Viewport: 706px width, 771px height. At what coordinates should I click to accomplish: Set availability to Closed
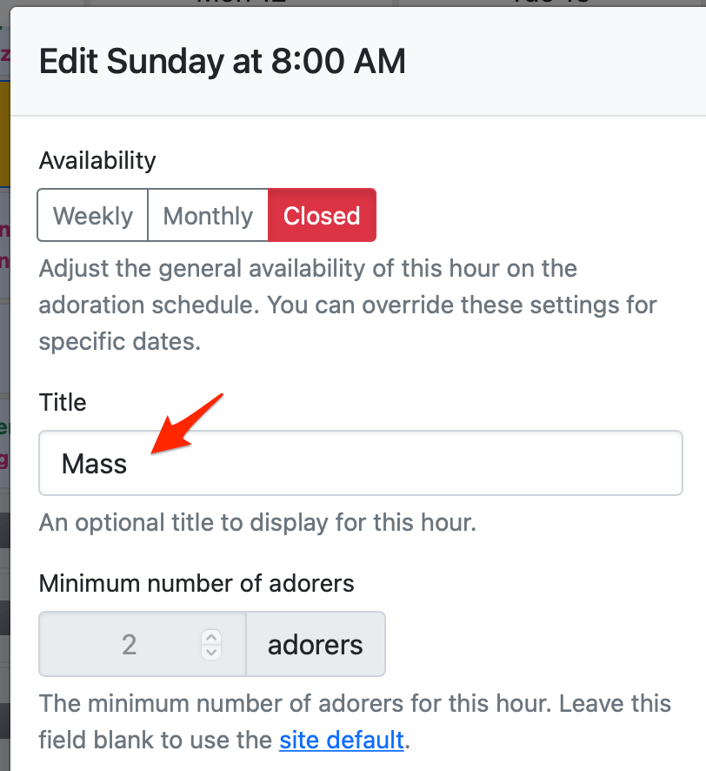click(x=322, y=216)
